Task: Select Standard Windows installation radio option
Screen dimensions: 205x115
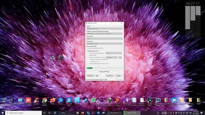Action: (90, 59)
